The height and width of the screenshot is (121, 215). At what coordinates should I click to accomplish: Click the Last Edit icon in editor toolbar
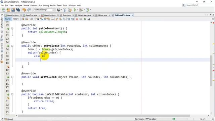[x=23, y=19]
